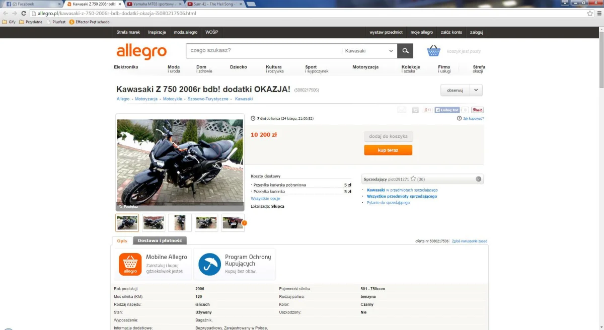Click 'załóż konto' in the top bar
This screenshot has height=330, width=604.
tap(451, 32)
